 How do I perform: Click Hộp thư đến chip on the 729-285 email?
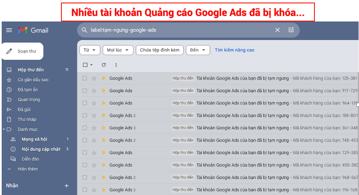point(183,152)
